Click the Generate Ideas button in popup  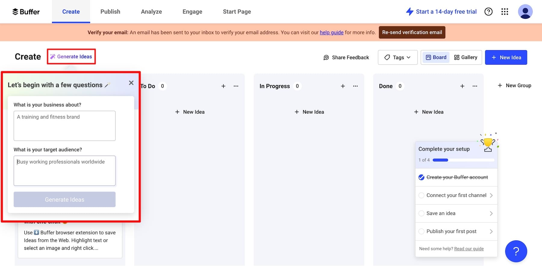click(64, 200)
